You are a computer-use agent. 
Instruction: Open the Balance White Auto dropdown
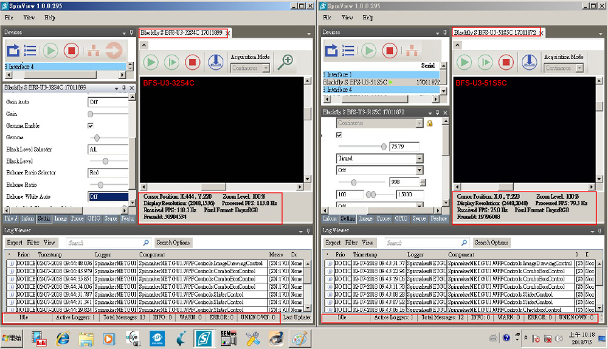click(x=108, y=196)
